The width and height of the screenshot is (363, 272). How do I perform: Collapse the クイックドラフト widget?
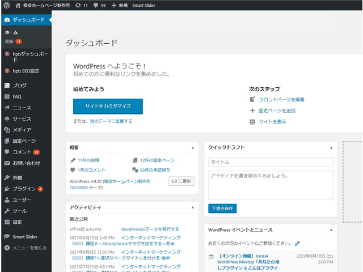pos(331,148)
